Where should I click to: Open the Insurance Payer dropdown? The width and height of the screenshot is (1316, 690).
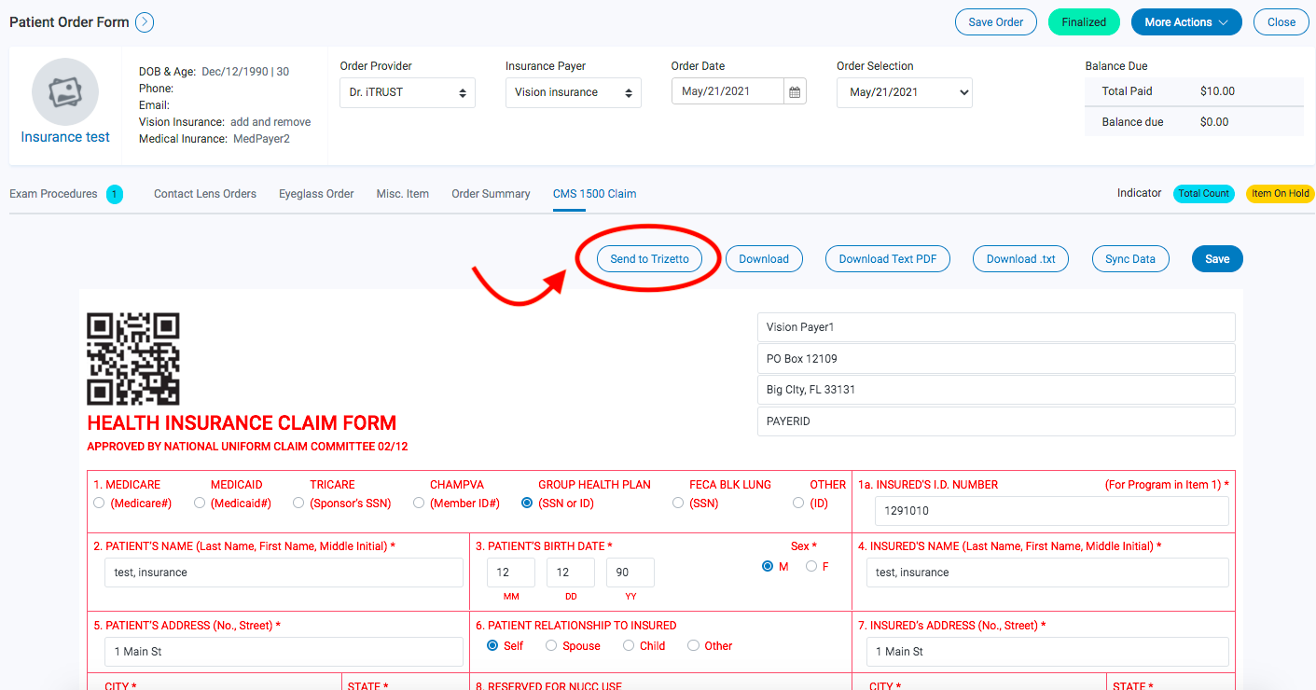click(x=573, y=92)
